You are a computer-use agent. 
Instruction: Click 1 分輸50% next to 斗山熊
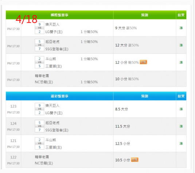[89, 59]
